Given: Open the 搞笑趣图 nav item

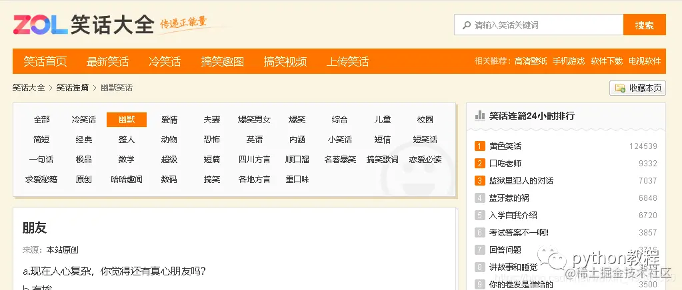Looking at the screenshot, I should coord(222,61).
